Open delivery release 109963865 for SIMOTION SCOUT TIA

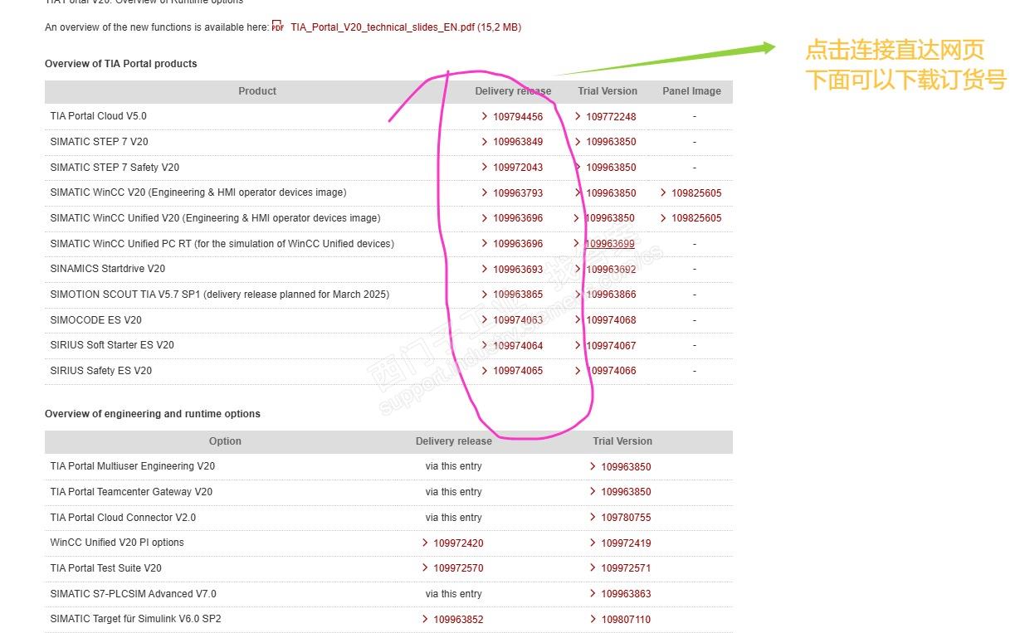point(518,295)
